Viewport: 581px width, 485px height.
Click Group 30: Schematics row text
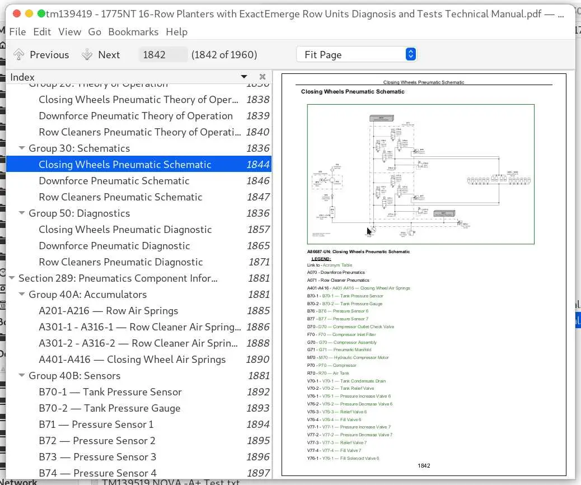point(79,148)
